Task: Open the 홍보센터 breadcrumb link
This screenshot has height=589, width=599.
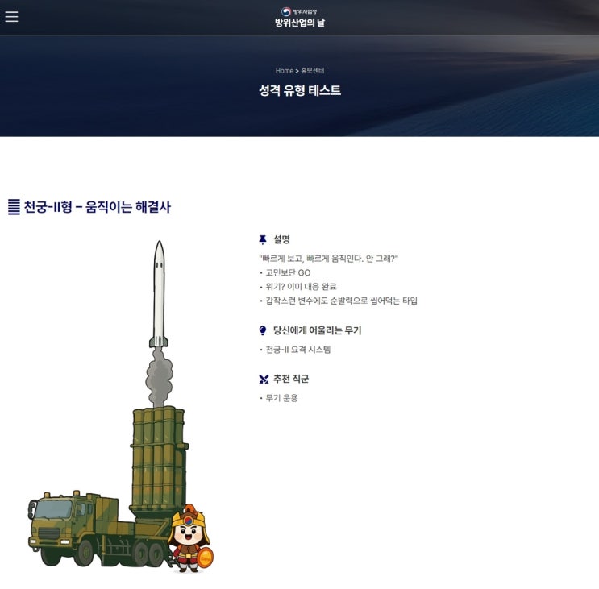Action: click(x=312, y=71)
